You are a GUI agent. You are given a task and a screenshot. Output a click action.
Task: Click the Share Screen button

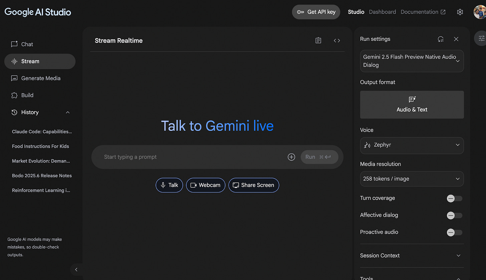point(254,185)
